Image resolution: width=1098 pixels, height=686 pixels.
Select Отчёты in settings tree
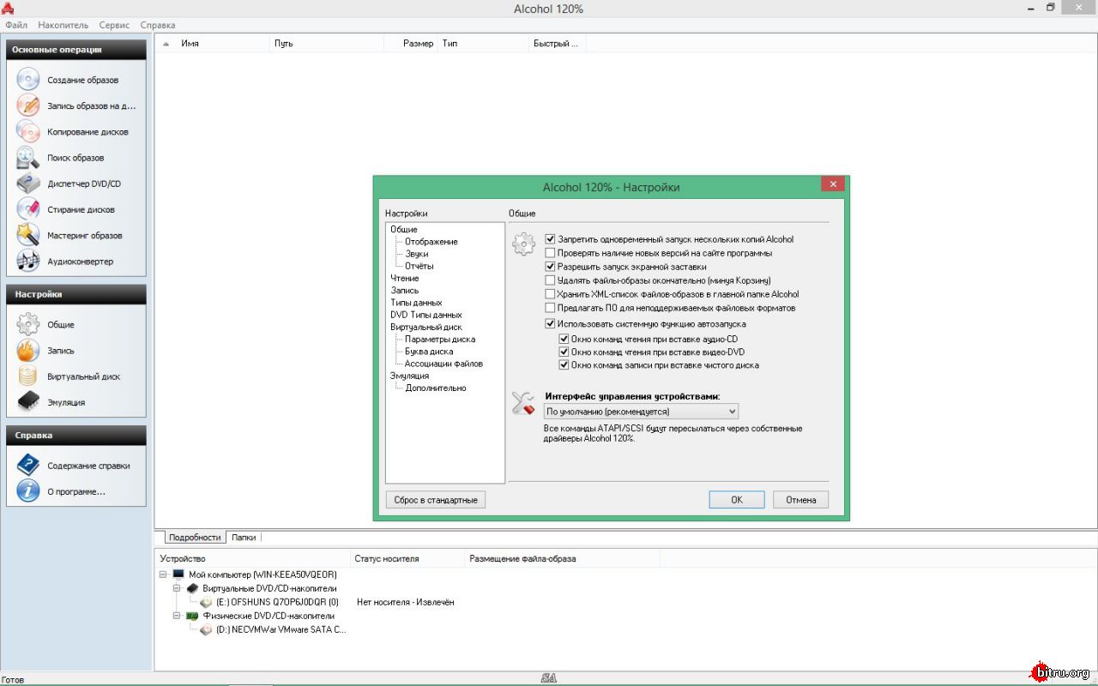pyautogui.click(x=419, y=266)
